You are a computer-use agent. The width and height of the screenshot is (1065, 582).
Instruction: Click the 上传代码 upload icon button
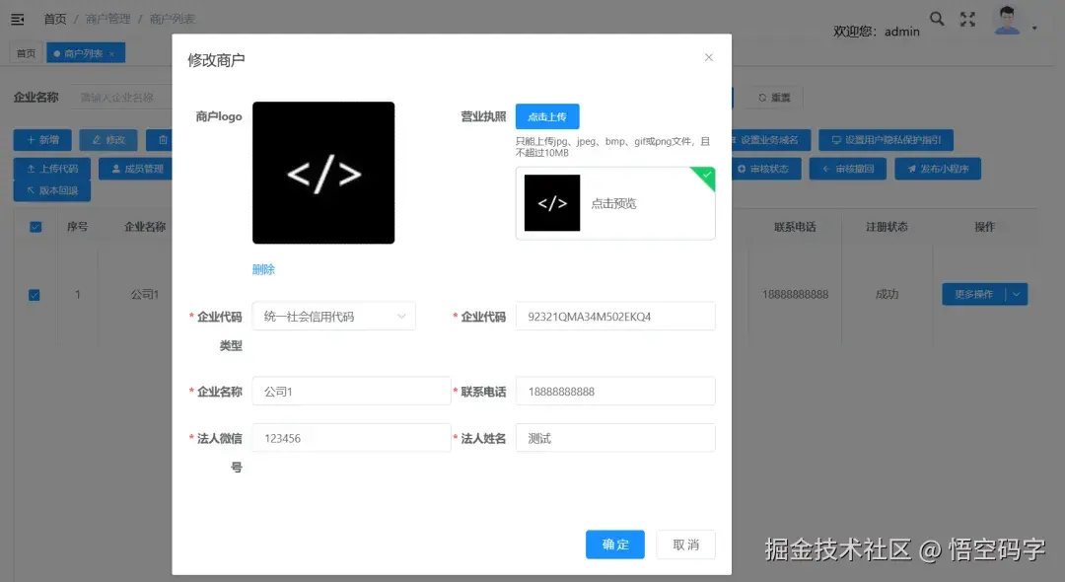[x=51, y=168]
